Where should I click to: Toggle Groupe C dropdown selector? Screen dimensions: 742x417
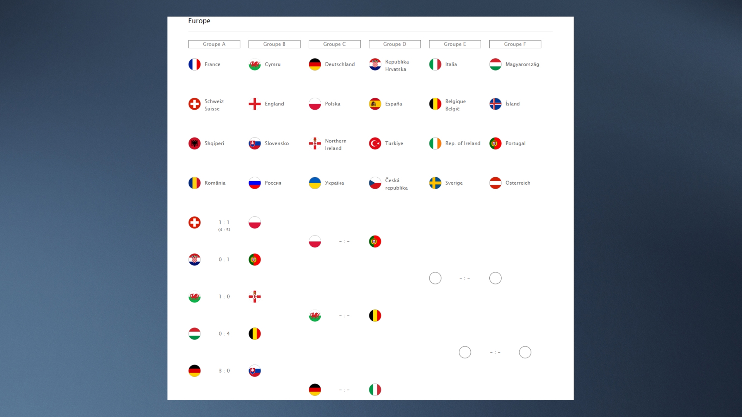point(335,44)
